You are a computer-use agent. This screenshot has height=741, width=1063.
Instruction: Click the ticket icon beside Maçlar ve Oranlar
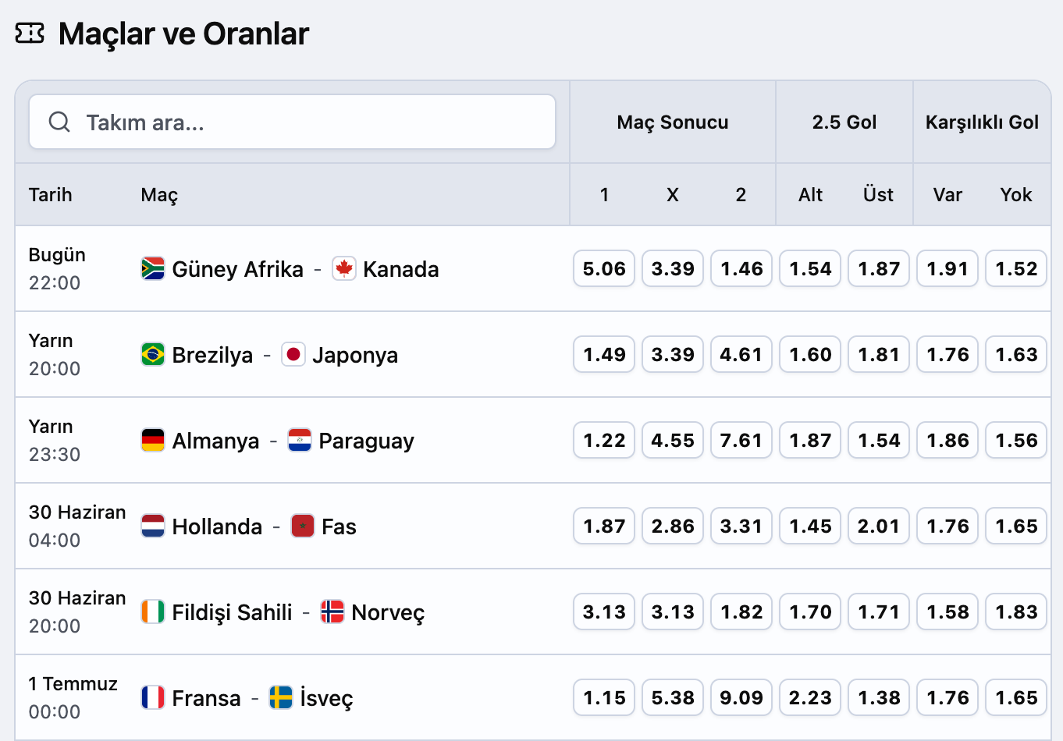click(x=30, y=34)
